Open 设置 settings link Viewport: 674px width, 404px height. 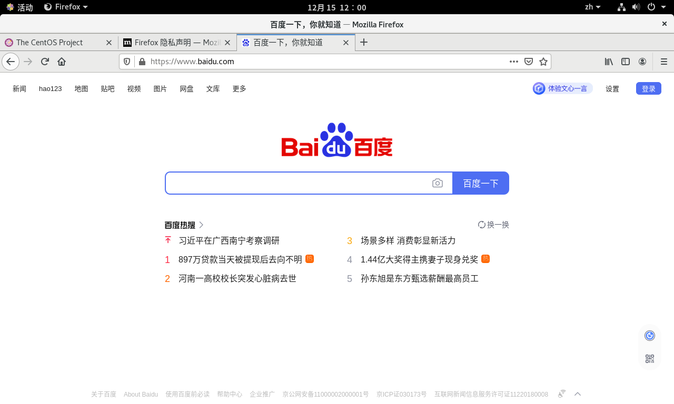click(x=612, y=89)
